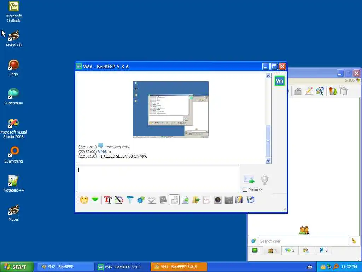Click the Microsoft Visual Studio 2008 desktop icon
This screenshot has height=272, width=362.
pos(14,128)
